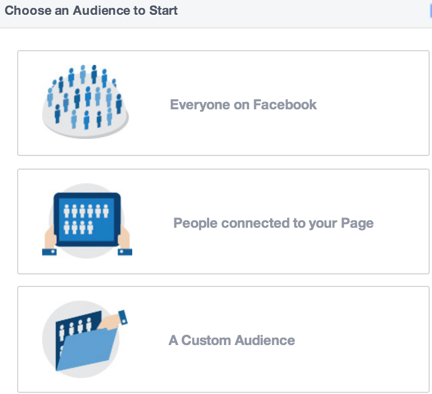Click the tablet icon for Page connections
Screen dimensions: 432x394
click(87, 221)
